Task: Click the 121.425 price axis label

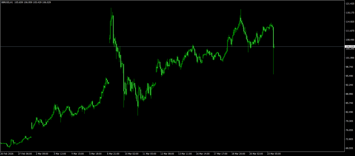Action: point(350,4)
